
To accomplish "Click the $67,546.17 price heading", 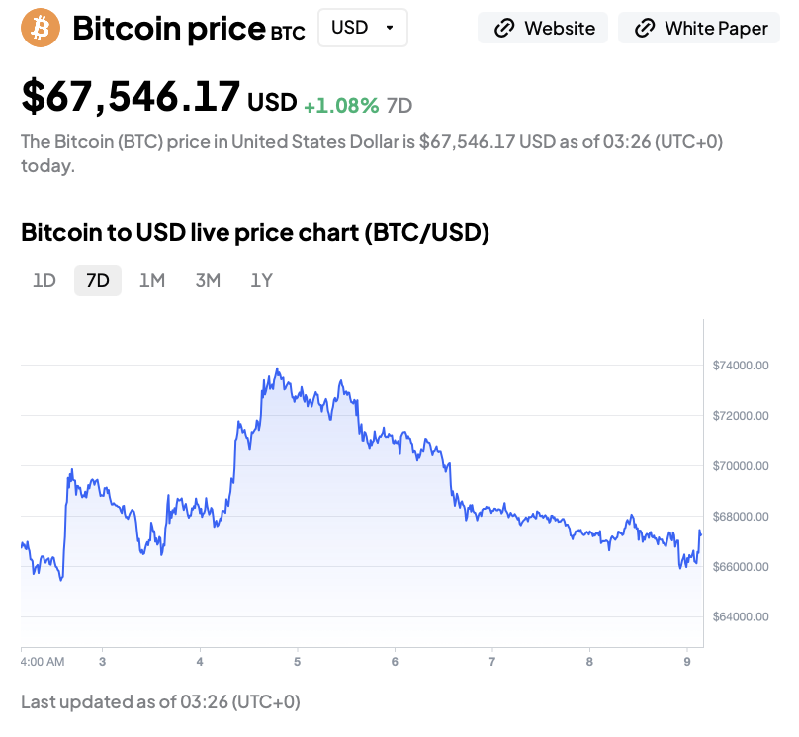I will tap(132, 97).
